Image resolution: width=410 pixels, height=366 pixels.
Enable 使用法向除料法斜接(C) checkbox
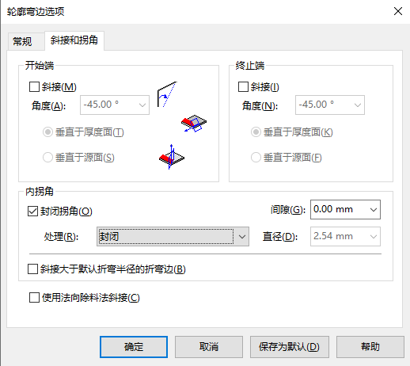point(34,298)
